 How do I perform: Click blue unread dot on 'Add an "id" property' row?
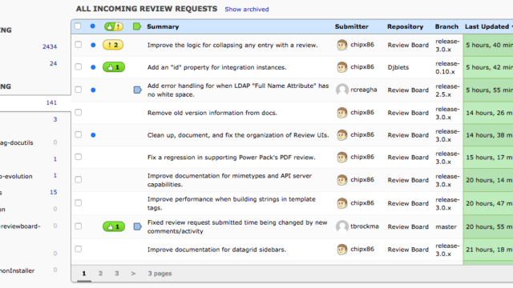[93, 67]
